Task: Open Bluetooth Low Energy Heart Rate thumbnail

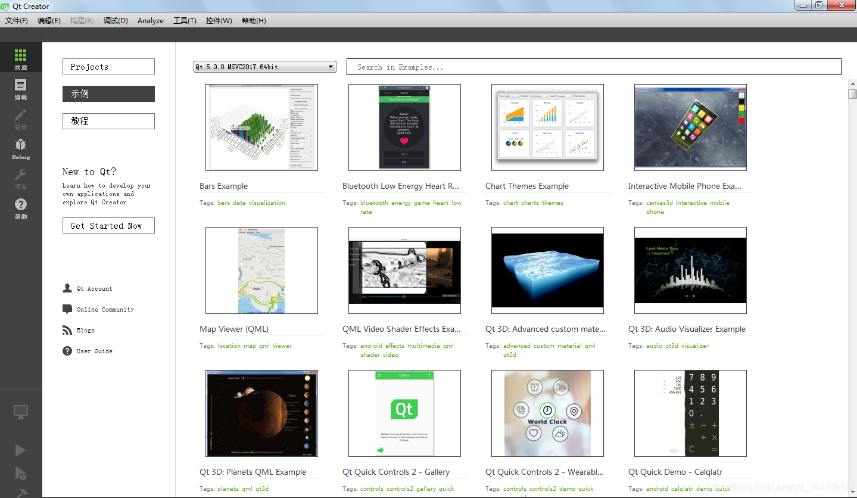Action: pos(404,127)
